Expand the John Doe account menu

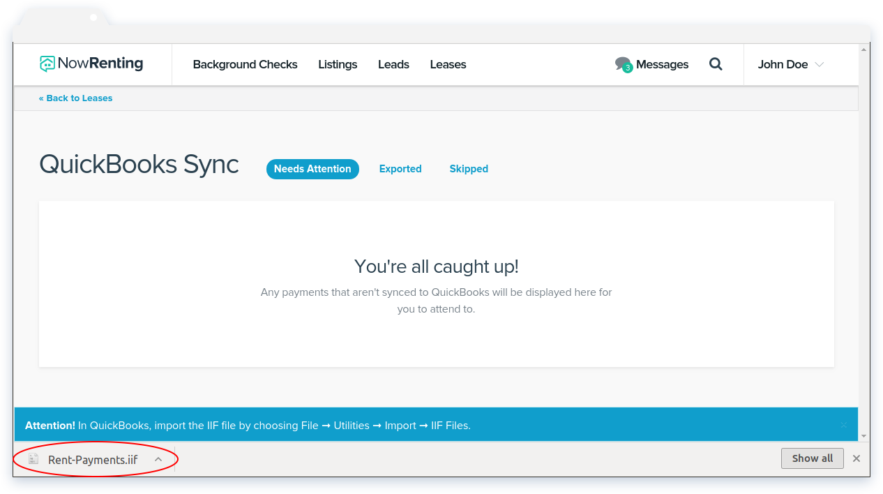(791, 64)
